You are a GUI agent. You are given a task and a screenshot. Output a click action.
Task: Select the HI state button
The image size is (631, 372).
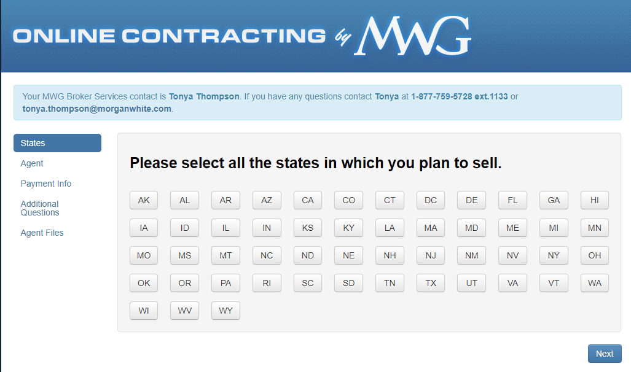(594, 200)
